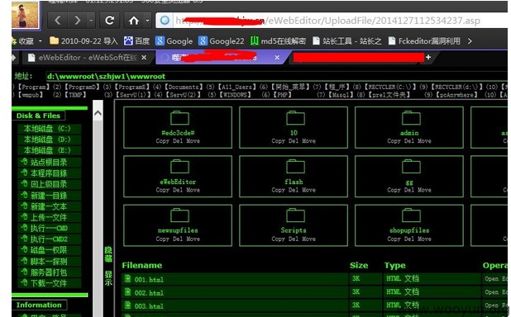Close the eWebEditor tab

144,58
